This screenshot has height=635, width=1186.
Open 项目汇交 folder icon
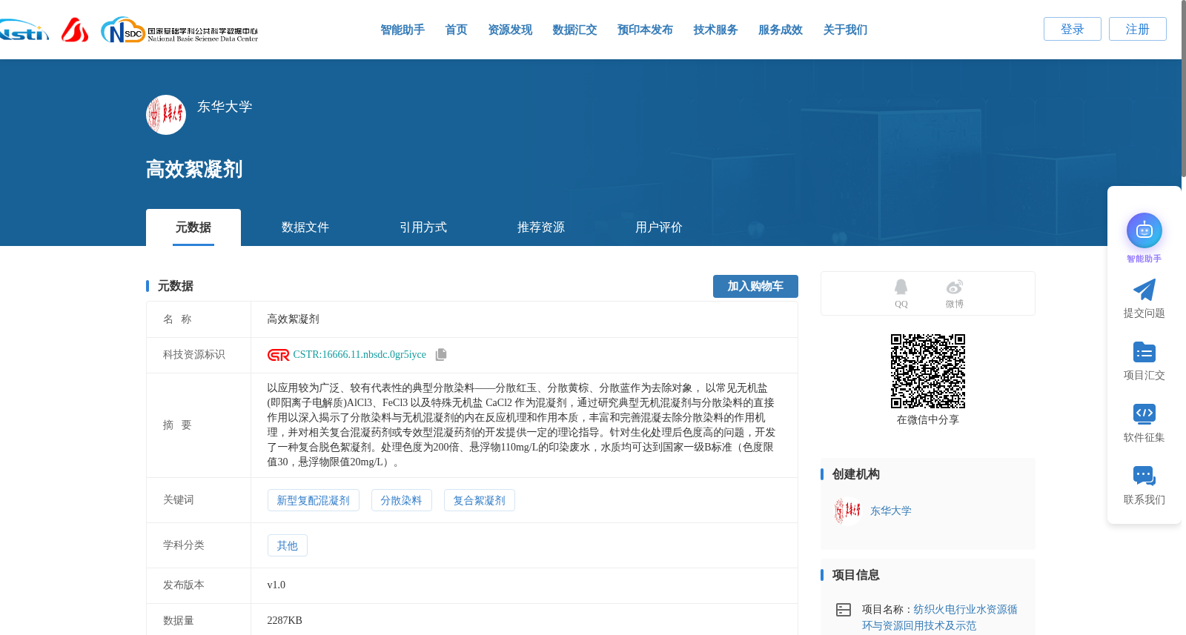click(1144, 352)
